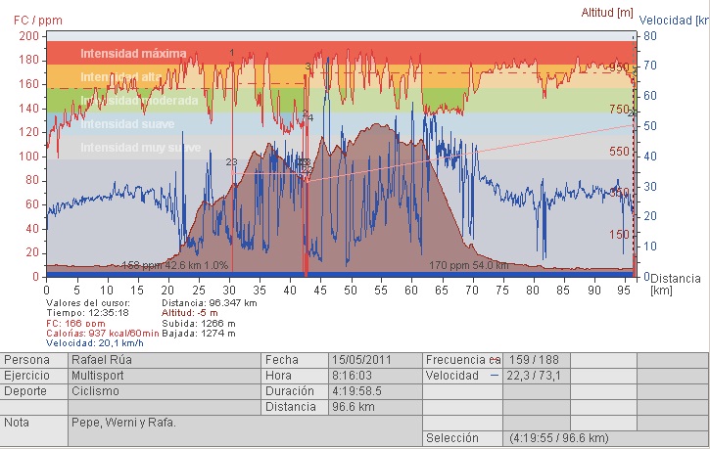Click the selection cell '(4:19:55 / 96.6 km)'

606,438
